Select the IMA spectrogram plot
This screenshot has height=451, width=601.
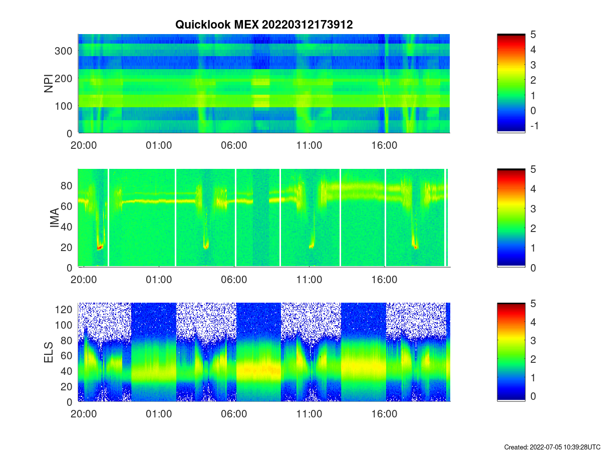pyautogui.click(x=264, y=217)
